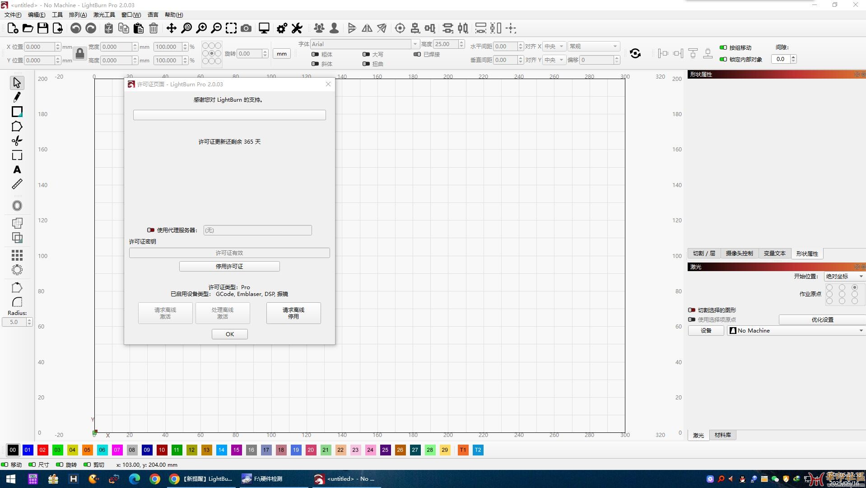Open the Align X 中央 dropdown

[x=554, y=46]
